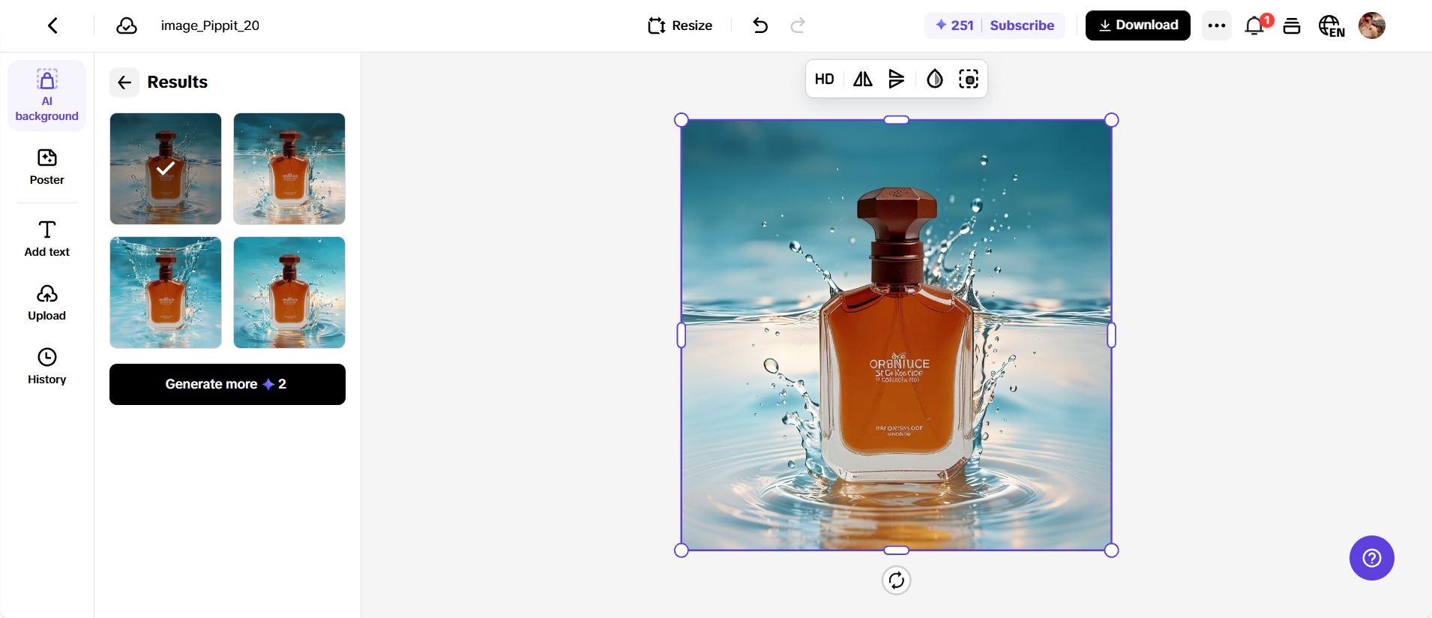Click the rotate handle below the image

click(897, 580)
